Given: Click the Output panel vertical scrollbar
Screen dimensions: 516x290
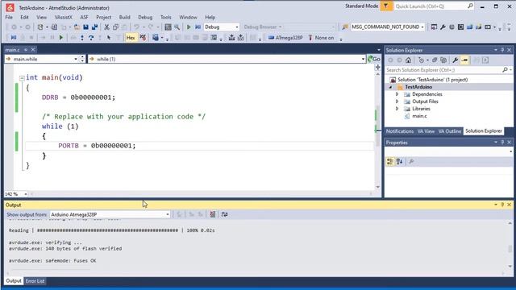Looking at the screenshot, I should click(x=510, y=245).
